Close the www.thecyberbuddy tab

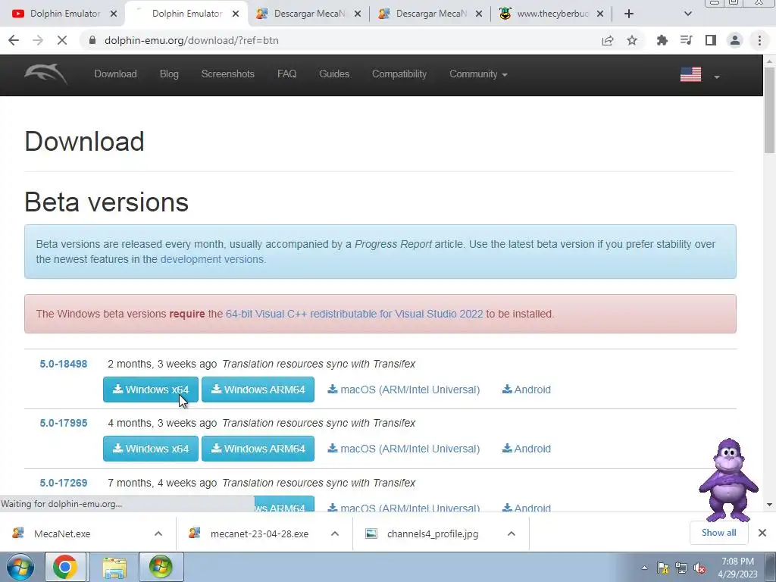coord(600,14)
